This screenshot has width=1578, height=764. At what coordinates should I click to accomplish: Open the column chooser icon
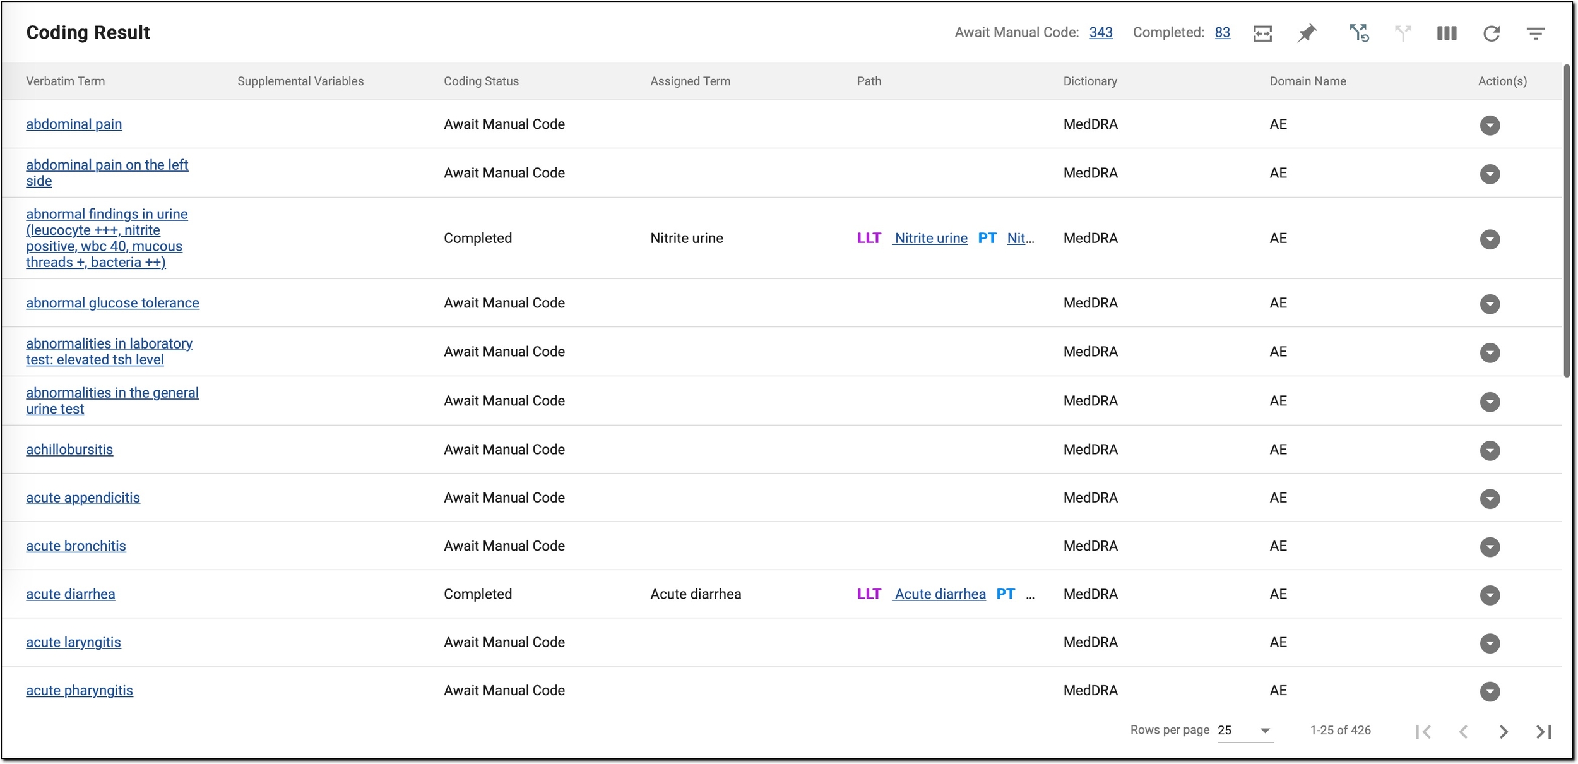click(1447, 33)
